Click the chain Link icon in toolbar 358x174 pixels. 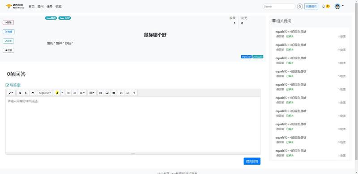101,93
